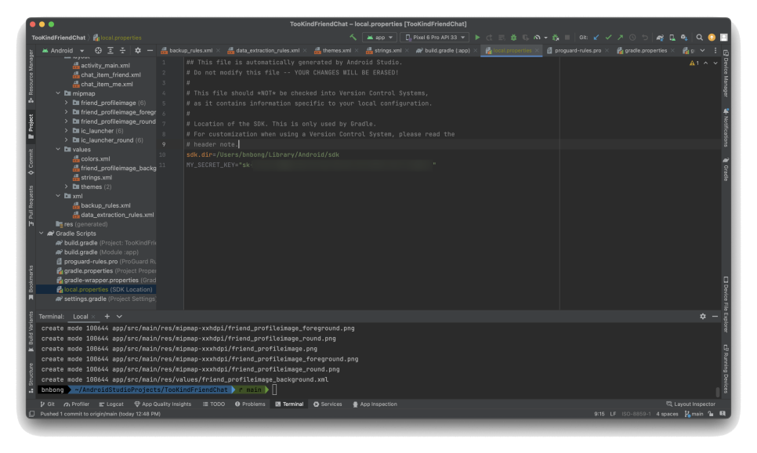Viewport: 757px width, 453px height.
Task: Open the Layout Inspector tool window
Action: [691, 404]
